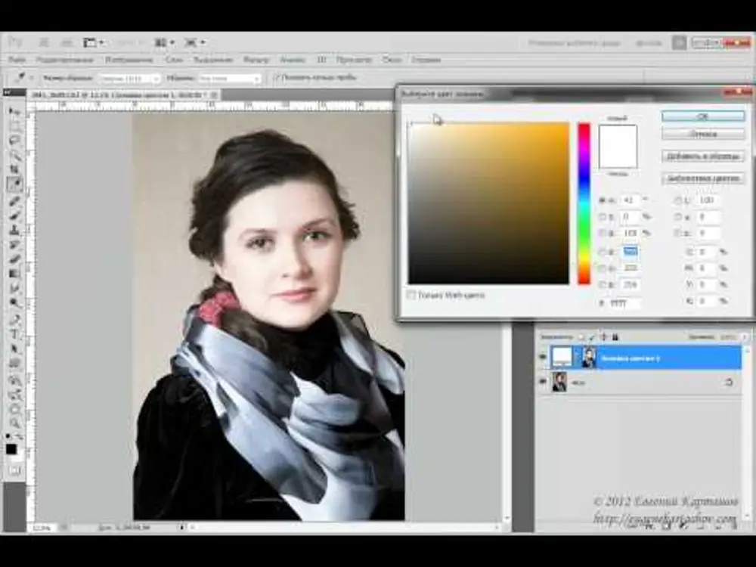Open the Sample layers dropdown in the options bar

(x=230, y=78)
